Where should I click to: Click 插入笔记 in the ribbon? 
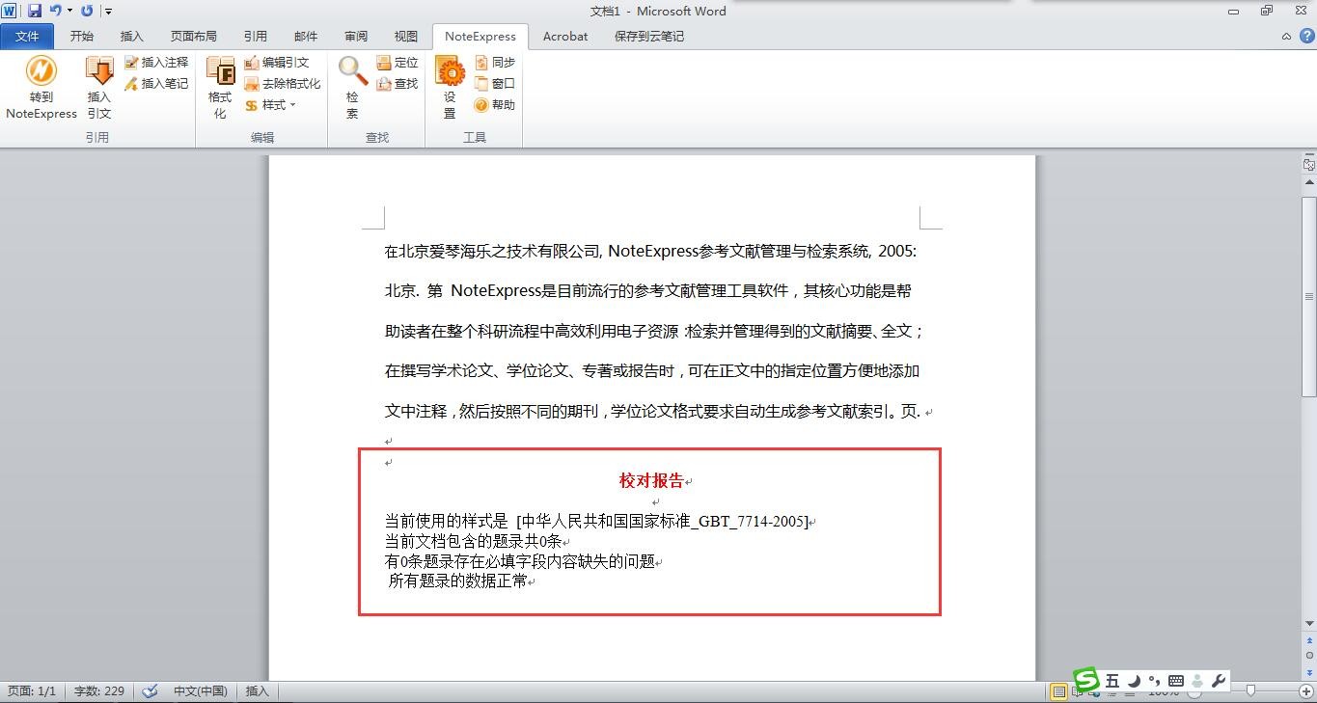tap(156, 83)
